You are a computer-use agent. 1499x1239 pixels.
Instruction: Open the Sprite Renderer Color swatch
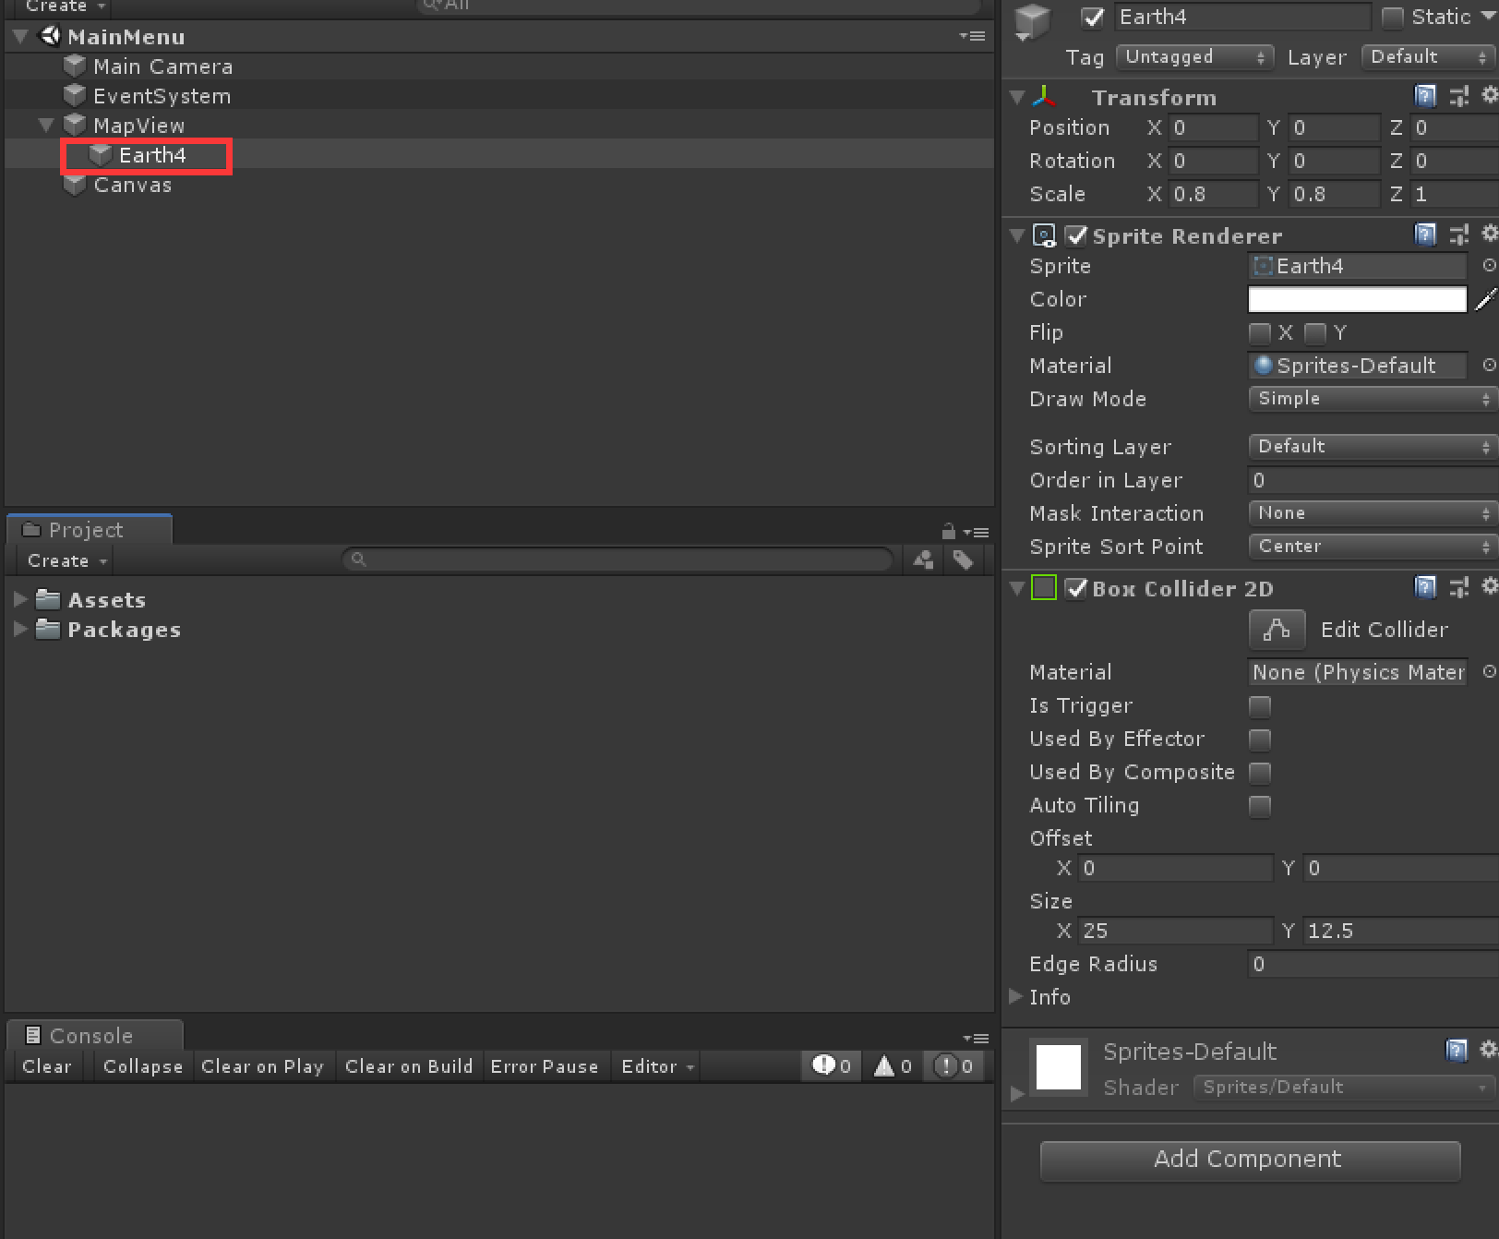click(x=1356, y=299)
